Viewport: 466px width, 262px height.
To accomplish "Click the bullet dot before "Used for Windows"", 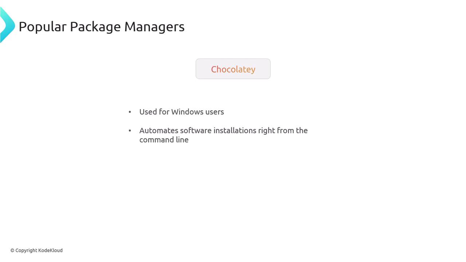I will [x=130, y=112].
